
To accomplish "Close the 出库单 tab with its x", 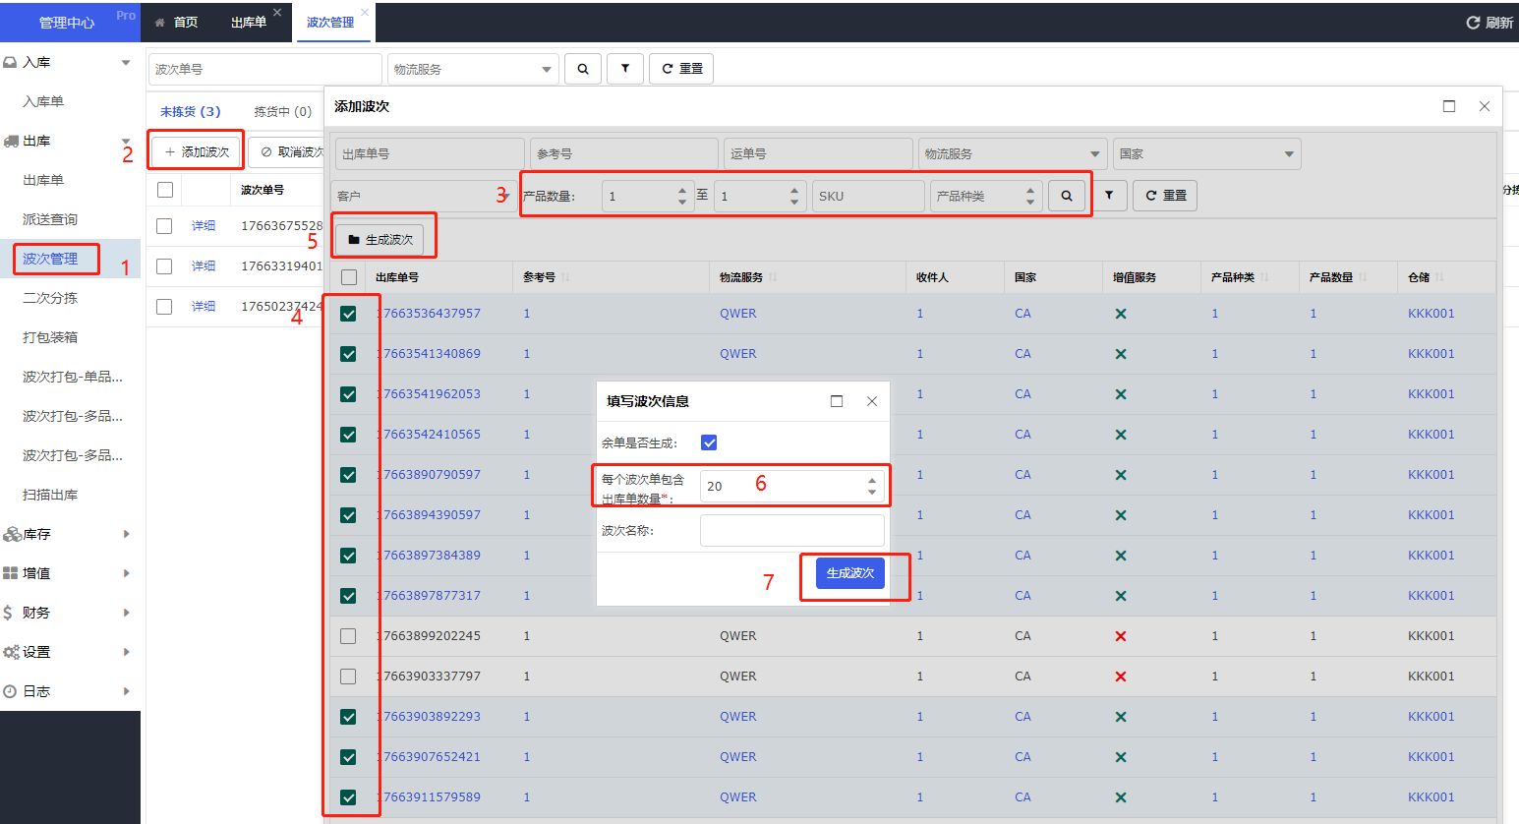I will point(277,13).
